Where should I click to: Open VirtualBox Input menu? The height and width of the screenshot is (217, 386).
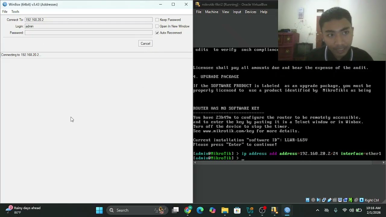[x=237, y=12]
